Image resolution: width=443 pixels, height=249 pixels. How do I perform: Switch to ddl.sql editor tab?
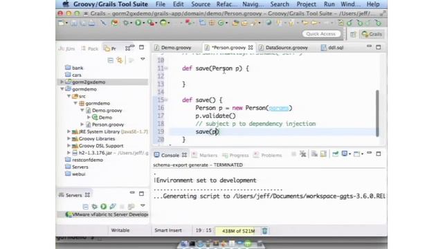tap(332, 48)
